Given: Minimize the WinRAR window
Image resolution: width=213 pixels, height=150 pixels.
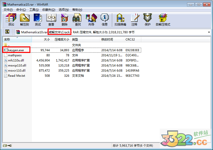Looking at the screenshot, I should (x=191, y=5).
